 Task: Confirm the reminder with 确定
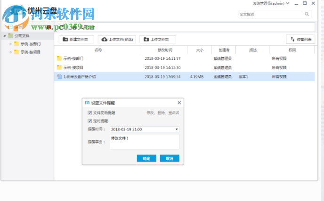click(146, 159)
